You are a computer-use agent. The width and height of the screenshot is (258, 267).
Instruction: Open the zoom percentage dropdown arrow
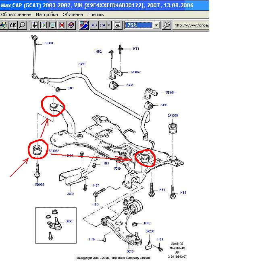[x=156, y=25]
